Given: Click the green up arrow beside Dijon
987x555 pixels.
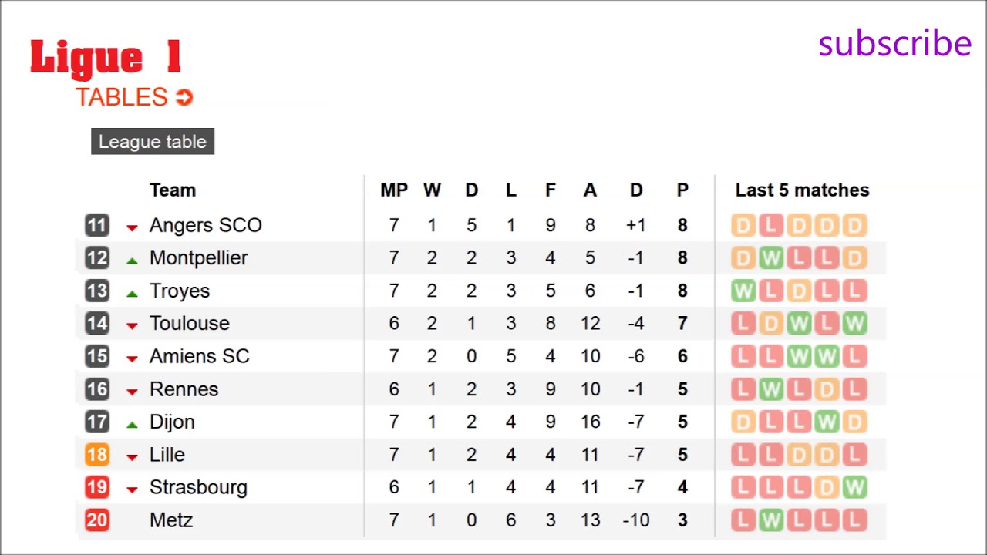Looking at the screenshot, I should pyautogui.click(x=132, y=423).
